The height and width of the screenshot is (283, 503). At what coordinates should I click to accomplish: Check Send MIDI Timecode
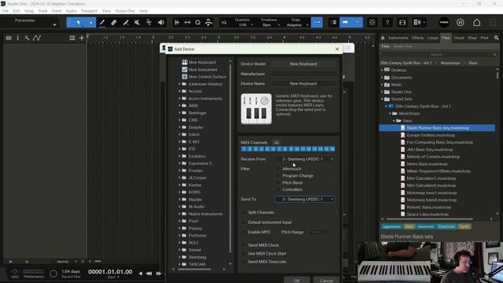[x=244, y=262]
